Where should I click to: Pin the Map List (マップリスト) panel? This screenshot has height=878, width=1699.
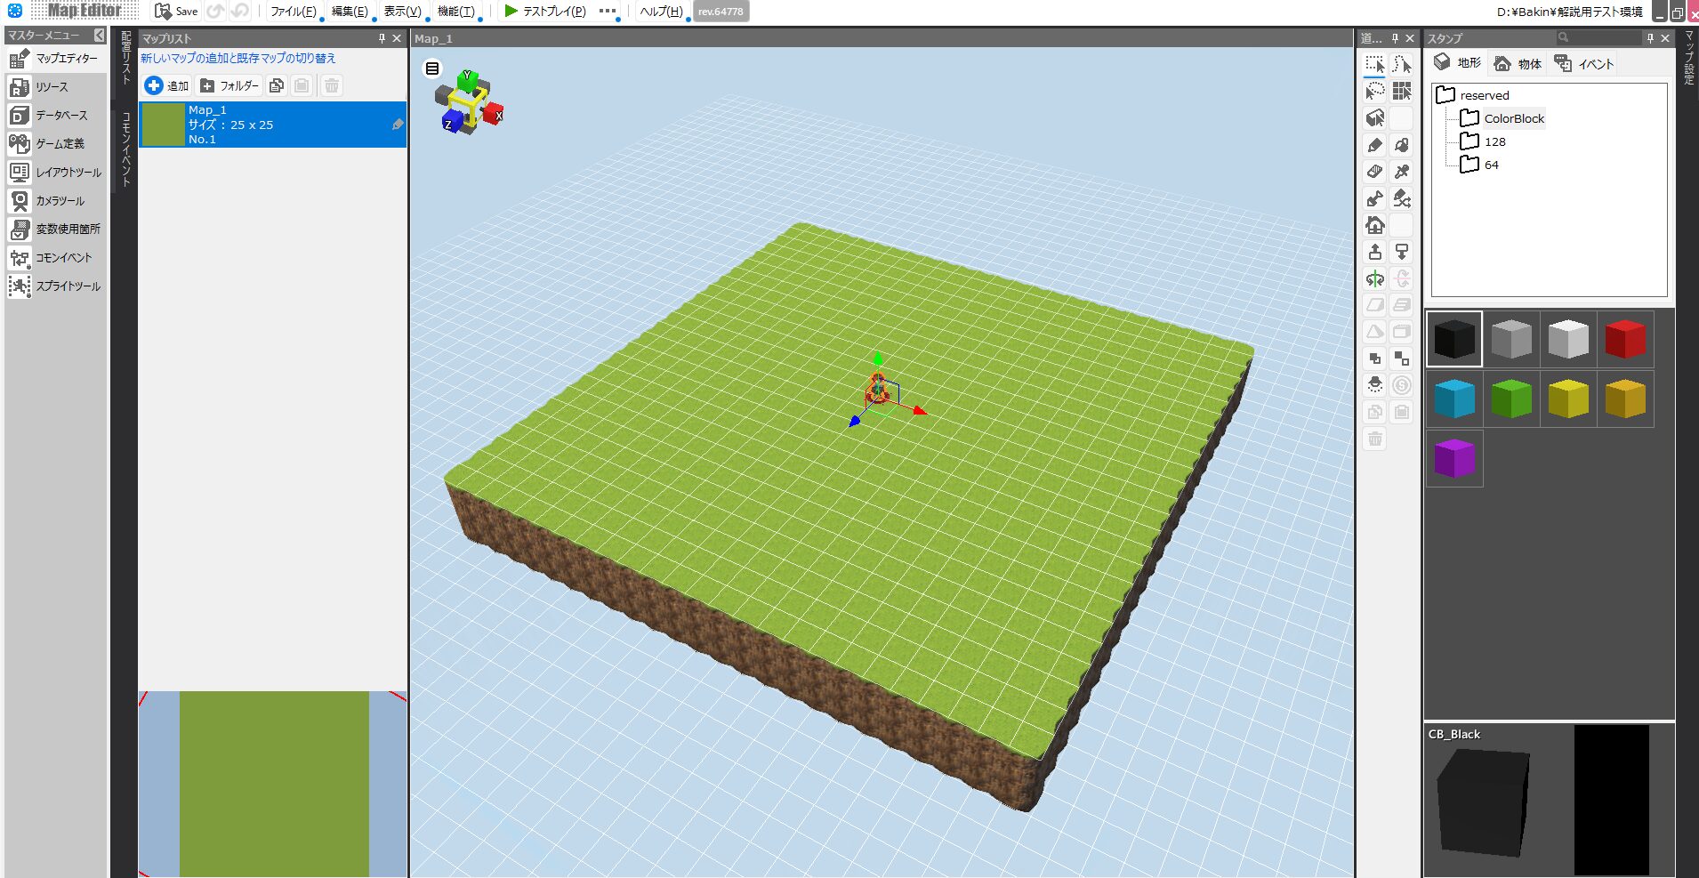pyautogui.click(x=382, y=38)
